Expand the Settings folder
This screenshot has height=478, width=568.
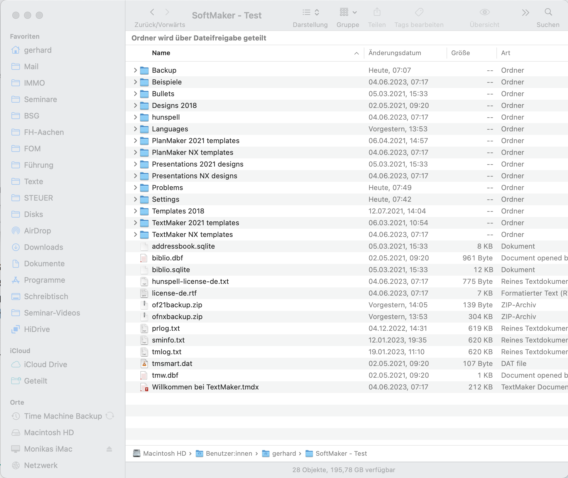coord(135,199)
